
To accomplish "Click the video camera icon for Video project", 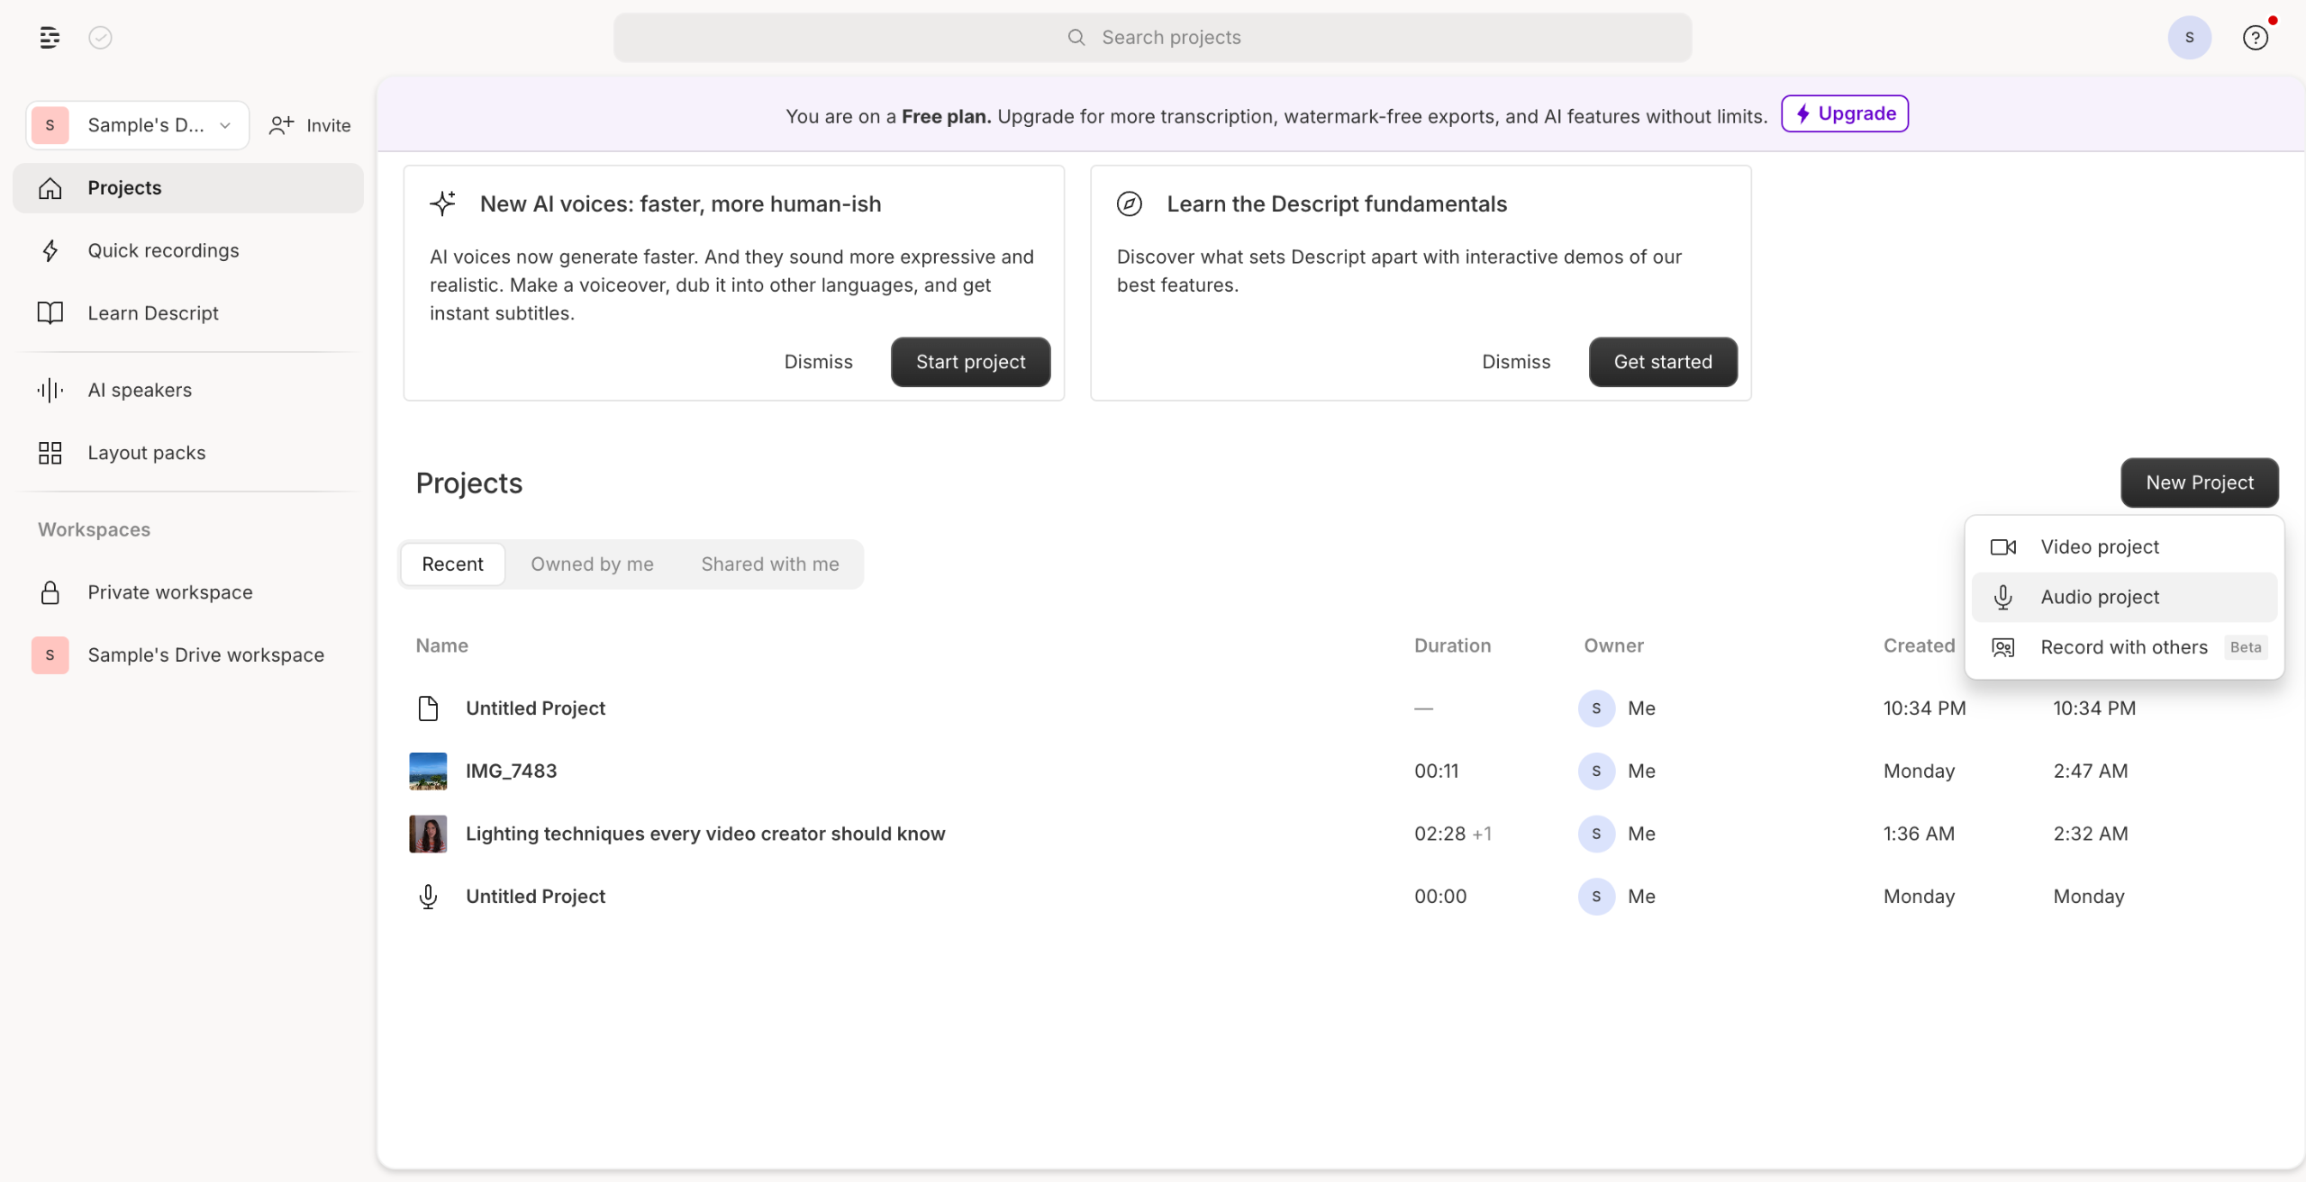I will coord(2002,547).
